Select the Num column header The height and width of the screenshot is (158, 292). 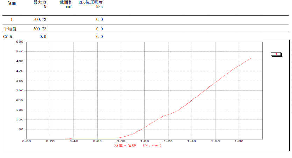pyautogui.click(x=12, y=2)
